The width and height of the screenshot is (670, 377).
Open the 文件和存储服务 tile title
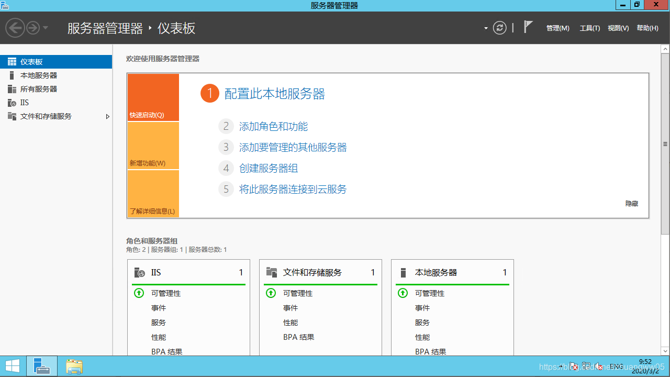pos(312,272)
